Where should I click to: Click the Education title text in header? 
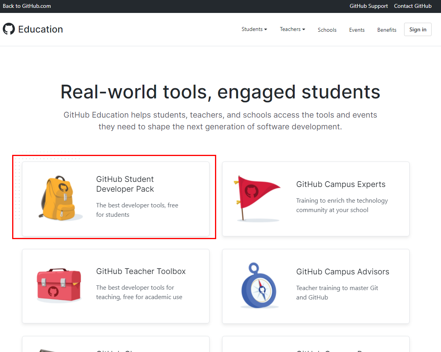pos(40,29)
